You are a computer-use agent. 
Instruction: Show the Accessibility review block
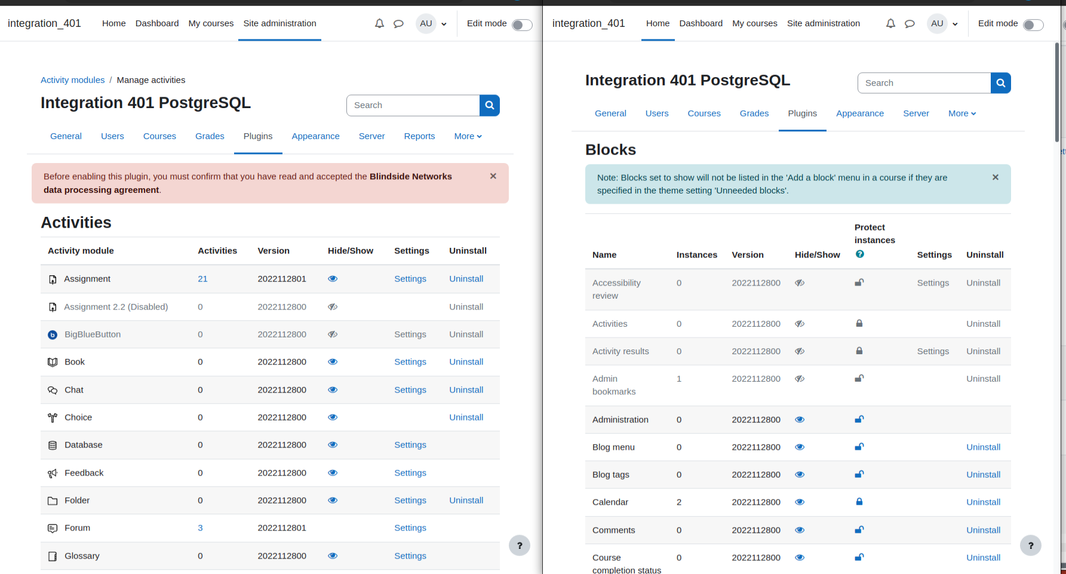tap(800, 283)
